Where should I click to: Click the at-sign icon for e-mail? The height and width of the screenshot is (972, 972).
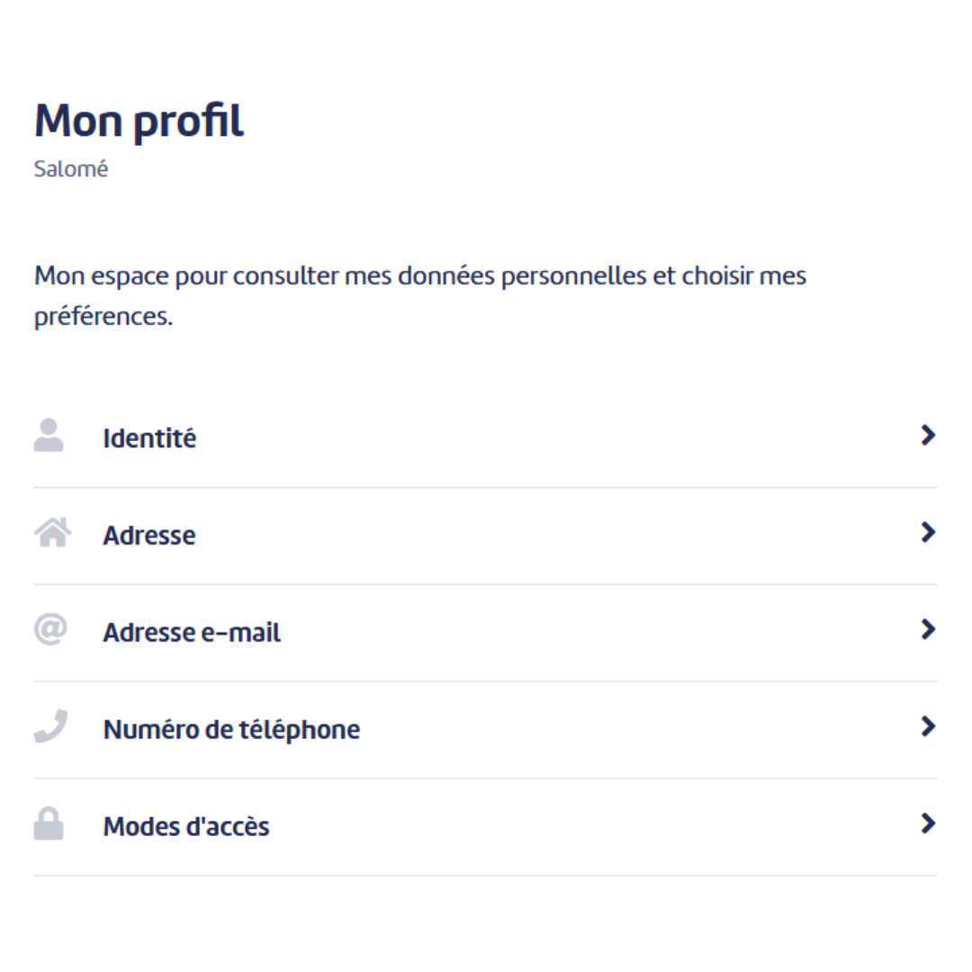tap(49, 629)
